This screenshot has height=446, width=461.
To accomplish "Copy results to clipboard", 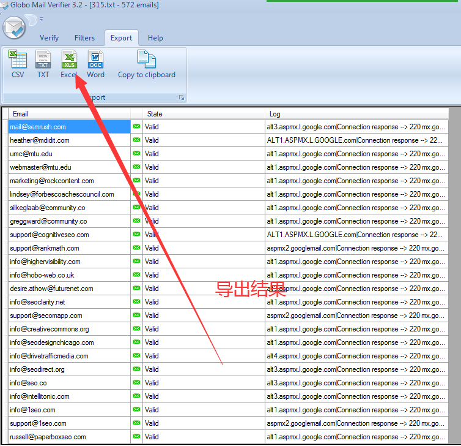I will tap(146, 64).
